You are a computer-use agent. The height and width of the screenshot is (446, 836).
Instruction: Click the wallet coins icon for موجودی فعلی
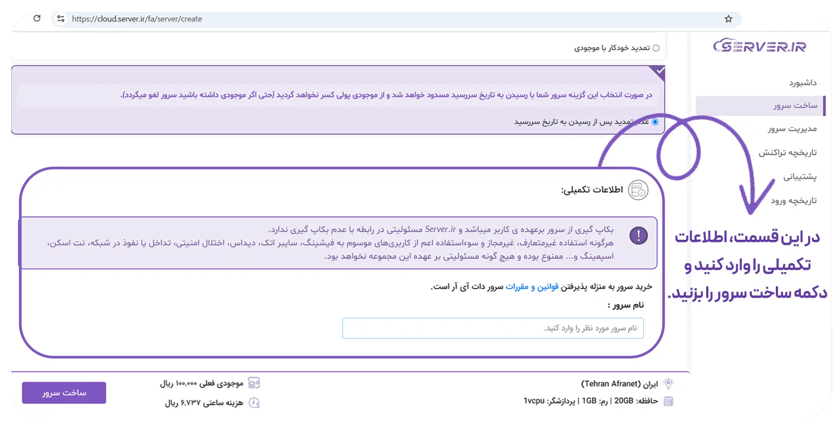(254, 383)
